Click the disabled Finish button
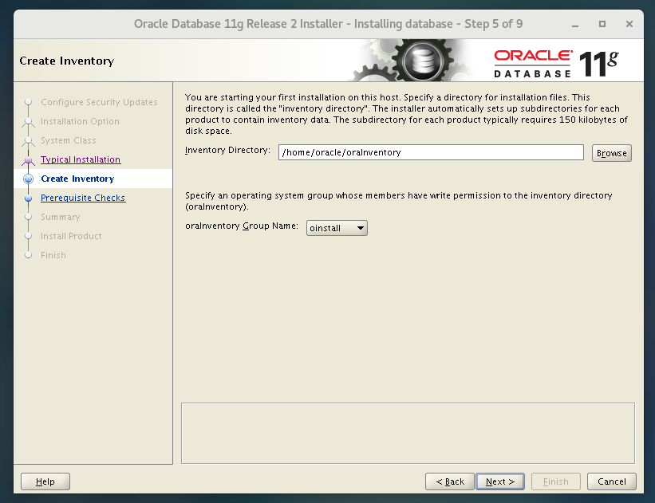Screen dimensions: 655x503 [555, 481]
